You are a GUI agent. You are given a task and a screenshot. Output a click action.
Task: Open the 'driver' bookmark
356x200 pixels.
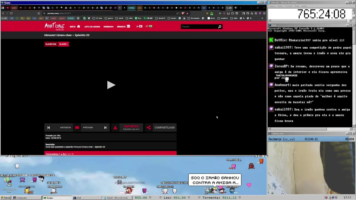coord(211,18)
